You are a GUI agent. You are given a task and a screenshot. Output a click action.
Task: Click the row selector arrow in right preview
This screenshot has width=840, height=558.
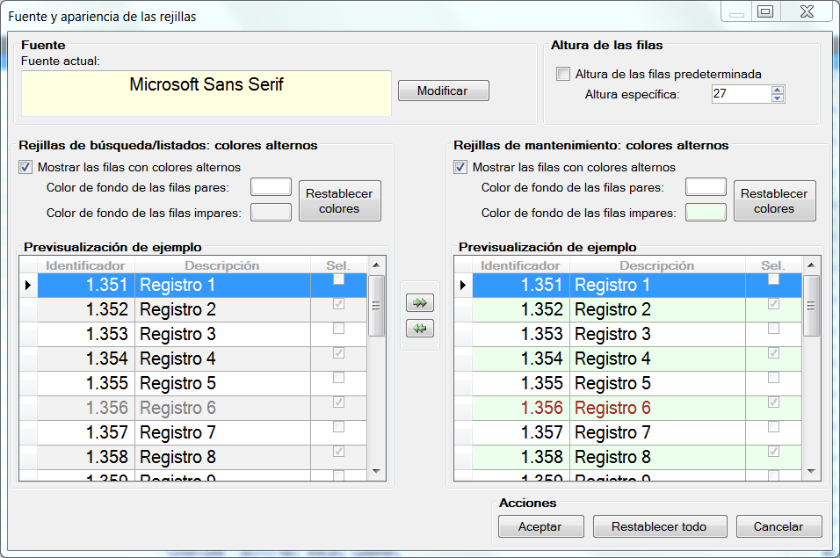click(462, 285)
